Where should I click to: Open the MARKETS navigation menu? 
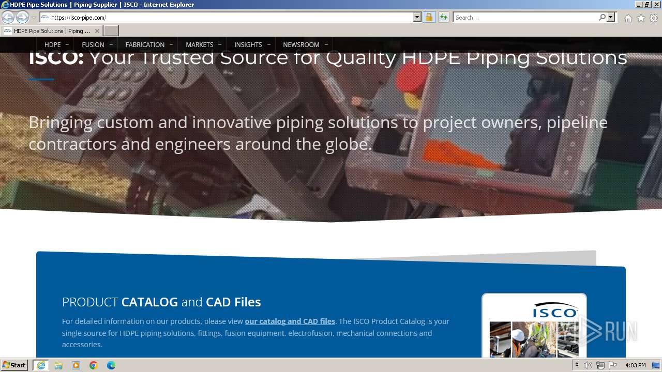200,44
